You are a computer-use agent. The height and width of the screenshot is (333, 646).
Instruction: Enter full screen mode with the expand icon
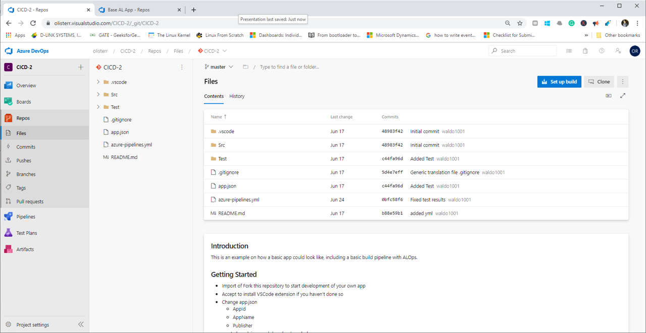pyautogui.click(x=623, y=96)
